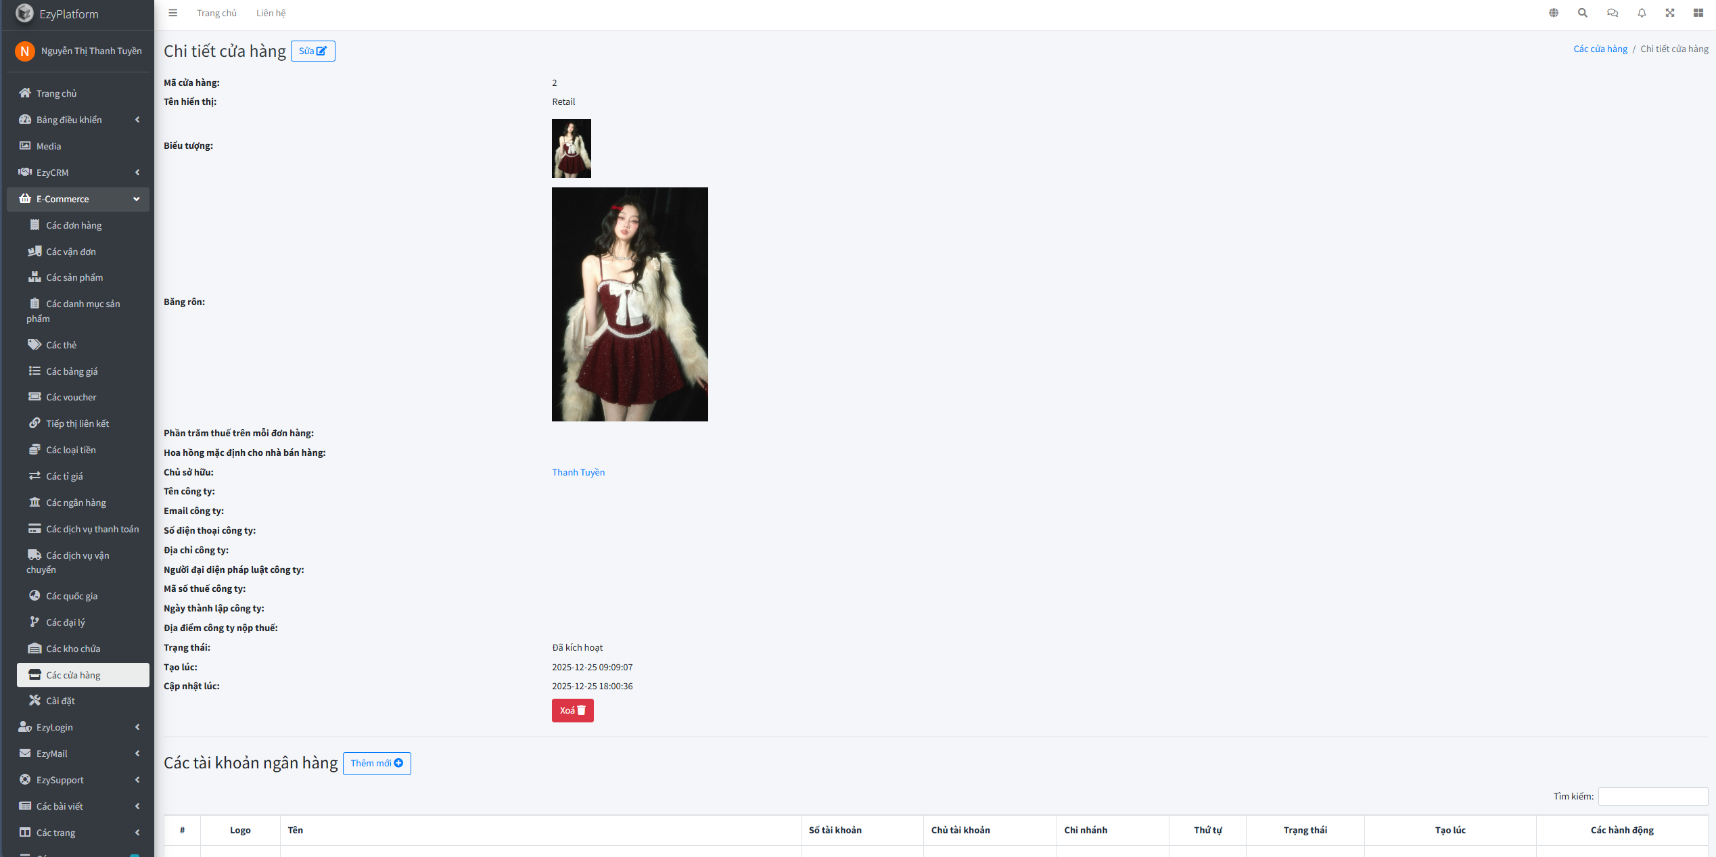Open Các voucher menu item

pos(71,397)
